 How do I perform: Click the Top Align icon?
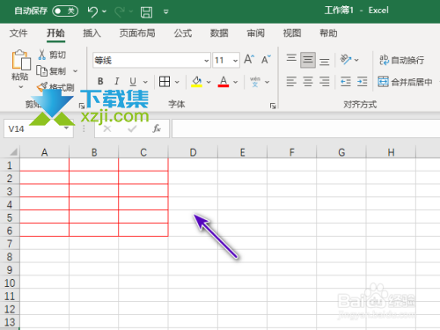click(291, 59)
